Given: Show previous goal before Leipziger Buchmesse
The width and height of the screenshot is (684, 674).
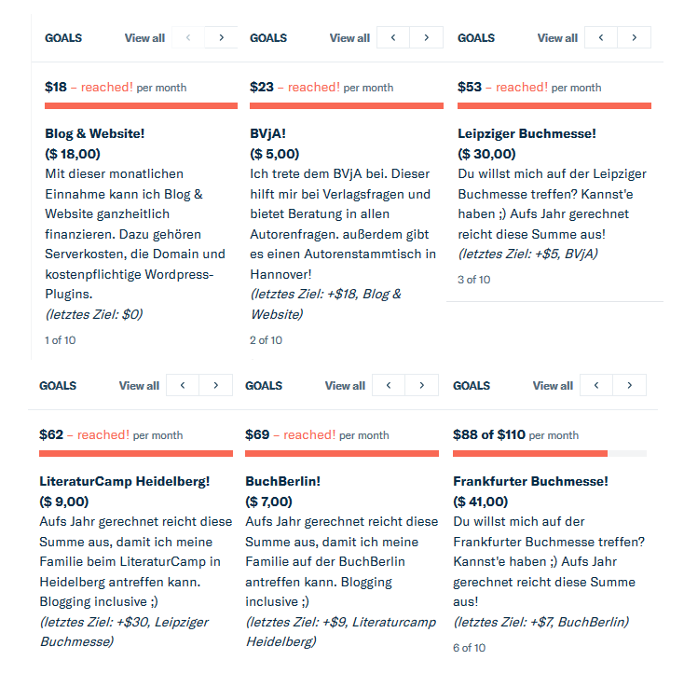Looking at the screenshot, I should pos(601,38).
